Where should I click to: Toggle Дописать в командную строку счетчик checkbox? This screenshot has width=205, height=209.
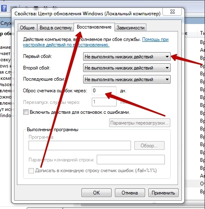coord(31,171)
